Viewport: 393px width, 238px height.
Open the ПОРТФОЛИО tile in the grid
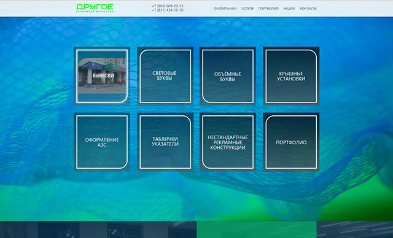click(291, 142)
